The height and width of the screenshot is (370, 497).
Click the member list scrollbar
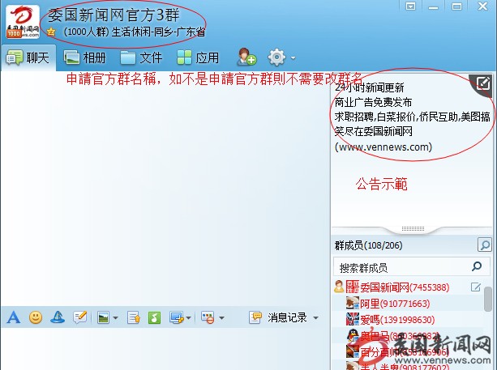click(488, 299)
